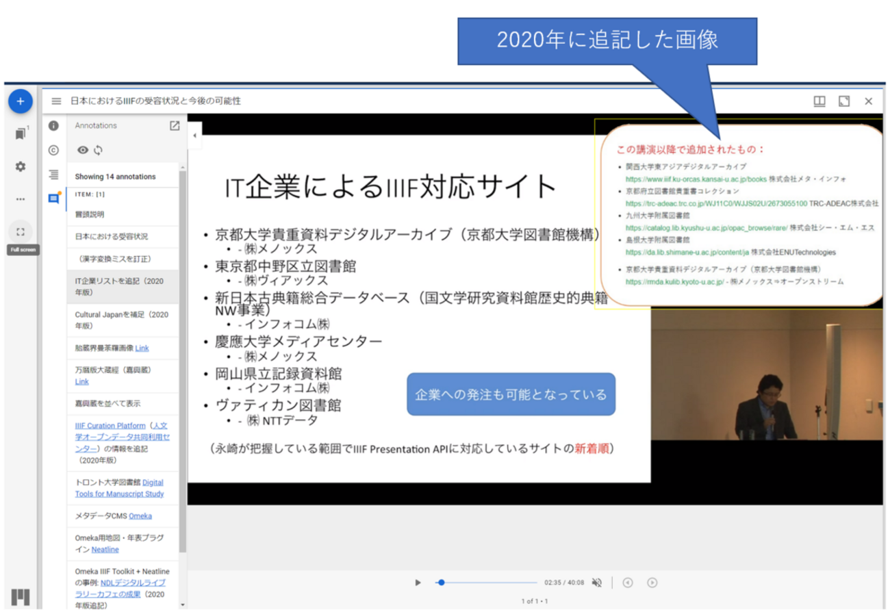Select the annotation Cultural Japanを補足
Screen dimensions: 890x612
pos(122,320)
